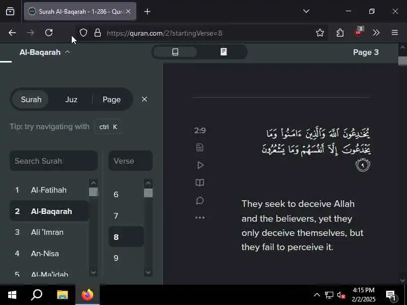Screen dimensions: 407x305
Task: Open network status tray icon
Action: (x=329, y=295)
